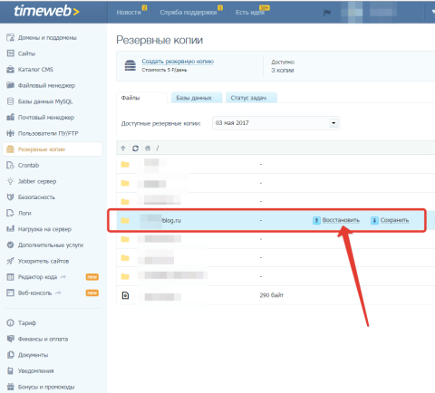Click the blog.ru folder icon

coord(125,220)
